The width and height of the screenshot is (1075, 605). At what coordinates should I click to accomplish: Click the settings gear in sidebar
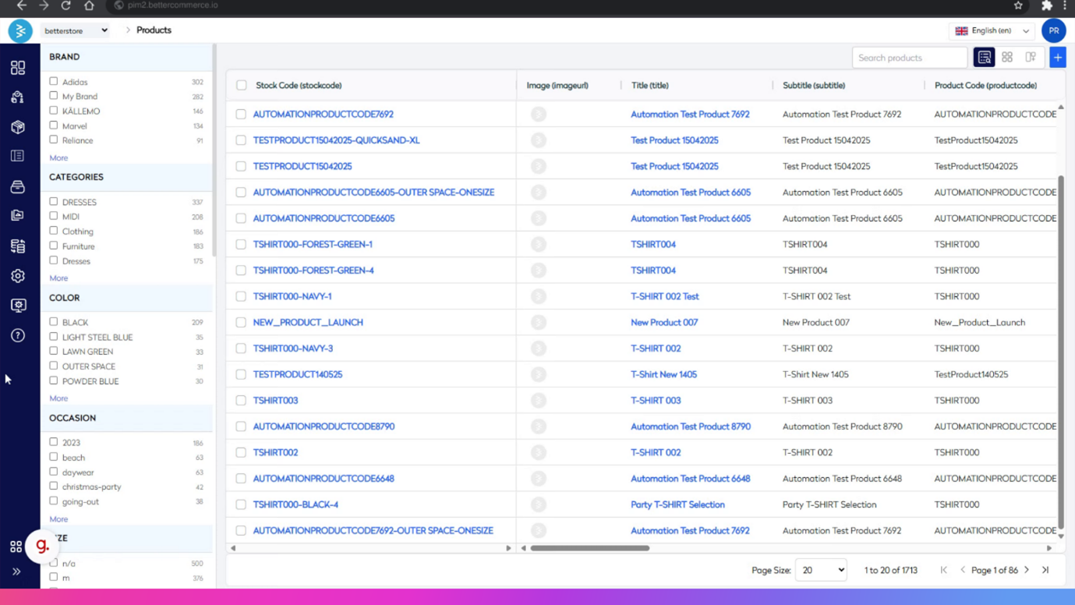[18, 276]
